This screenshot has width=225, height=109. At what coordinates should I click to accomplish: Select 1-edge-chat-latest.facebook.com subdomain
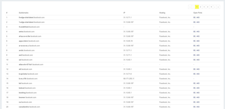coord(32,22)
